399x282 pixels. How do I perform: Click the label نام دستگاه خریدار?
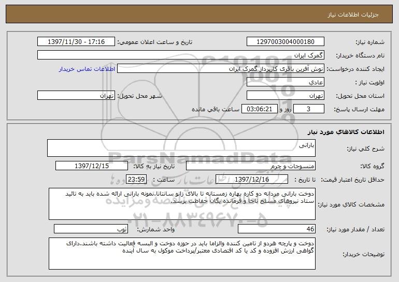360,55
